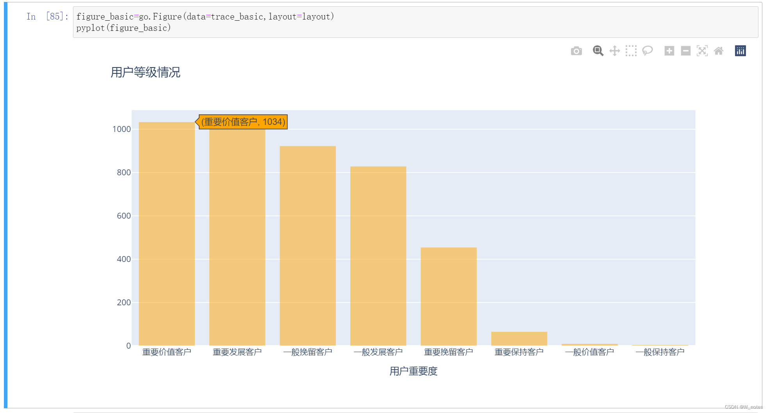Click the x-axis label 一般发展客户

tap(378, 352)
